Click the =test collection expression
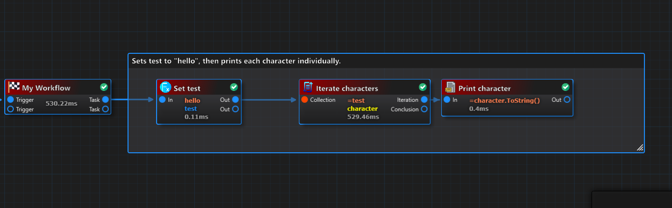 pyautogui.click(x=356, y=100)
